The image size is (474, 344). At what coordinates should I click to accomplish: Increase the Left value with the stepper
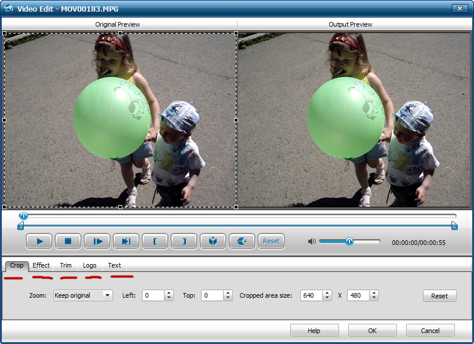coord(168,292)
